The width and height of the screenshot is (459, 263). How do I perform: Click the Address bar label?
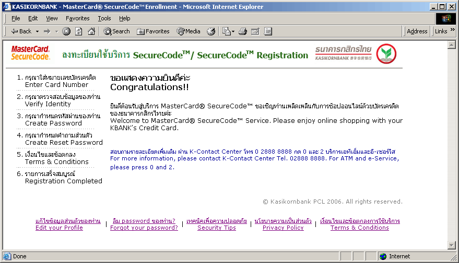pyautogui.click(x=417, y=31)
